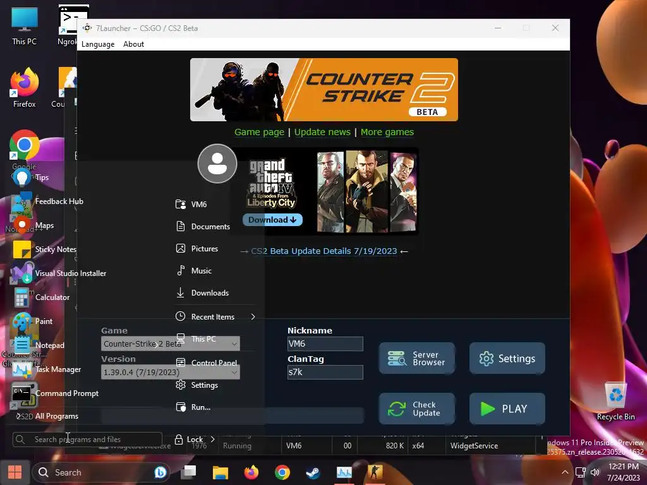Image resolution: width=647 pixels, height=485 pixels.
Task: Click the Nickname field containing VM6
Action: click(325, 344)
